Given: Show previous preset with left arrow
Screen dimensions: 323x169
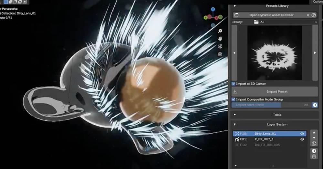Looking at the screenshot, I should (x=234, y=53).
